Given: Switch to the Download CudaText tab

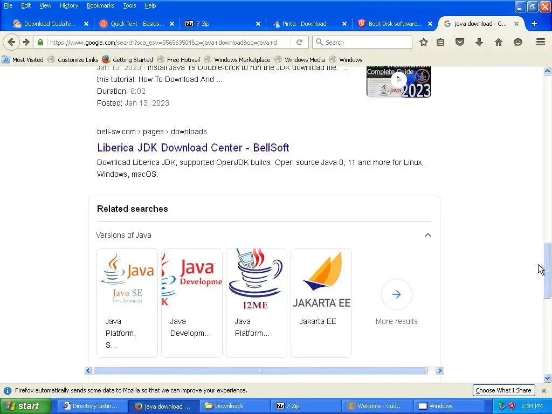Looking at the screenshot, I should 50,24.
